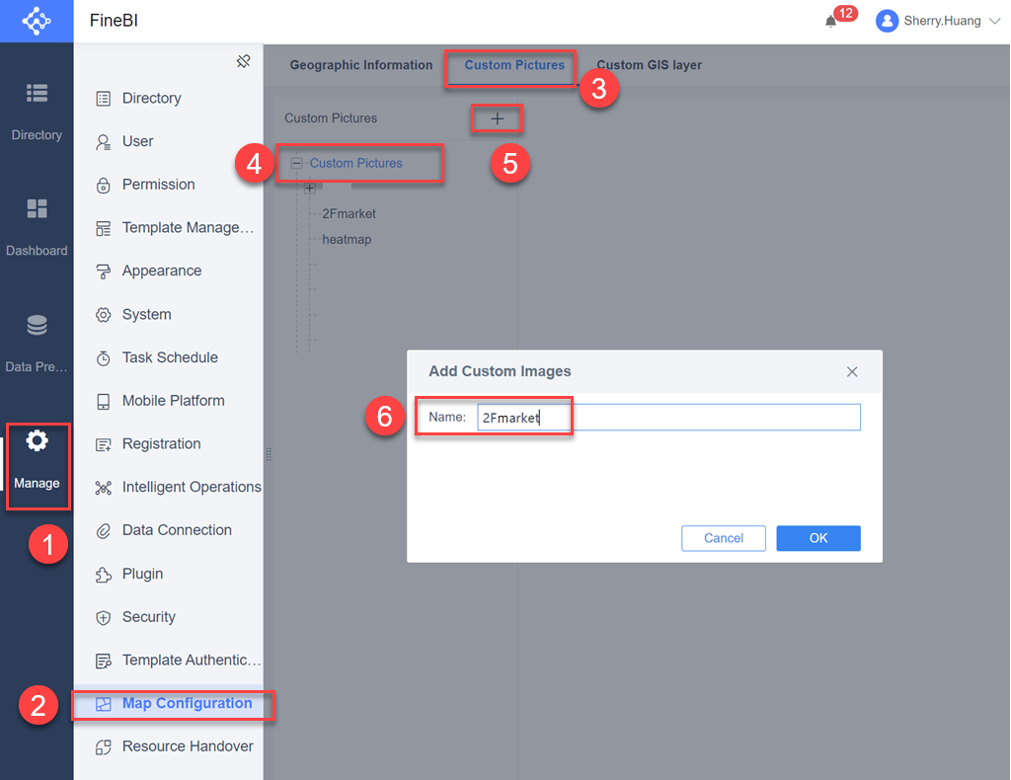The width and height of the screenshot is (1011, 780).
Task: Unpin the management menu panel
Action: (x=243, y=61)
